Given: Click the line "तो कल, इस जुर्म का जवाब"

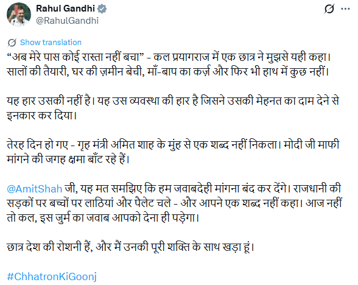Looking at the screenshot, I should (x=103, y=218).
